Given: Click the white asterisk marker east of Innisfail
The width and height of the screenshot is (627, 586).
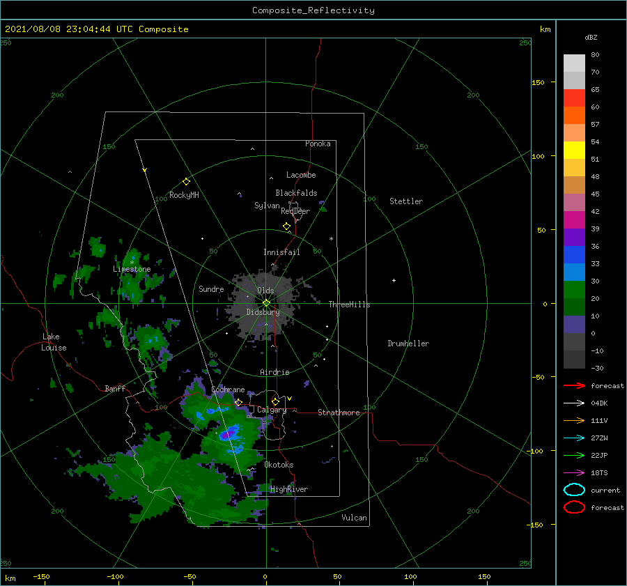Looking at the screenshot, I should 331,239.
